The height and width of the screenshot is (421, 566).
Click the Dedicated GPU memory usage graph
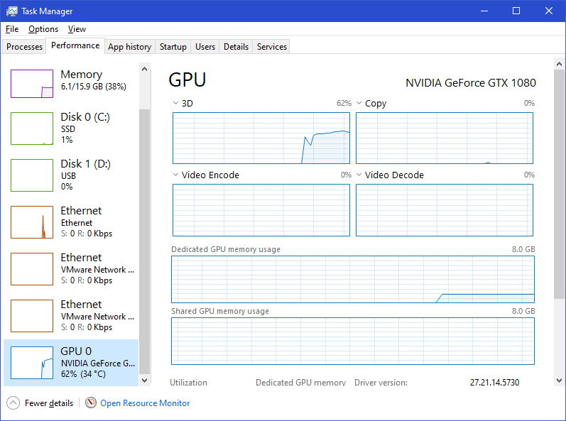(352, 279)
